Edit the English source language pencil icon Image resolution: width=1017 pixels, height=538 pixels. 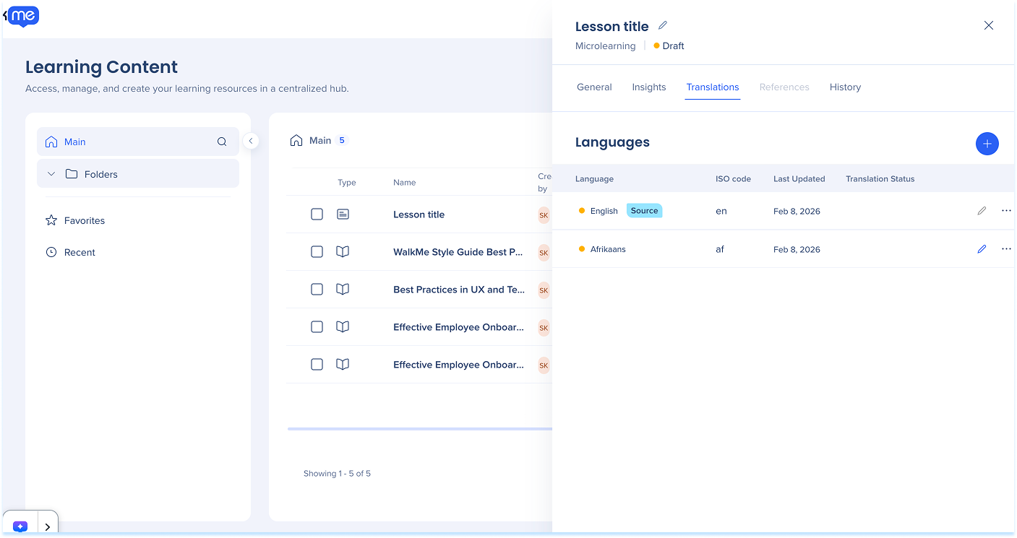click(x=981, y=211)
